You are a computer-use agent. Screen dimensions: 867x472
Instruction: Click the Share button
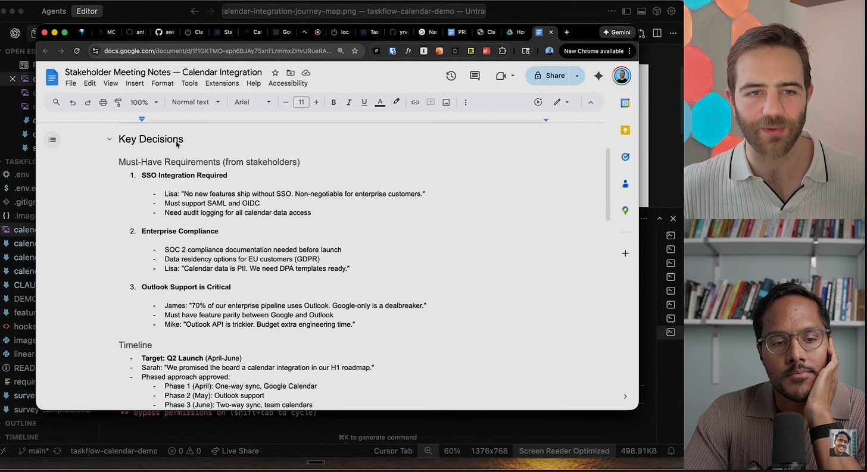click(x=548, y=76)
